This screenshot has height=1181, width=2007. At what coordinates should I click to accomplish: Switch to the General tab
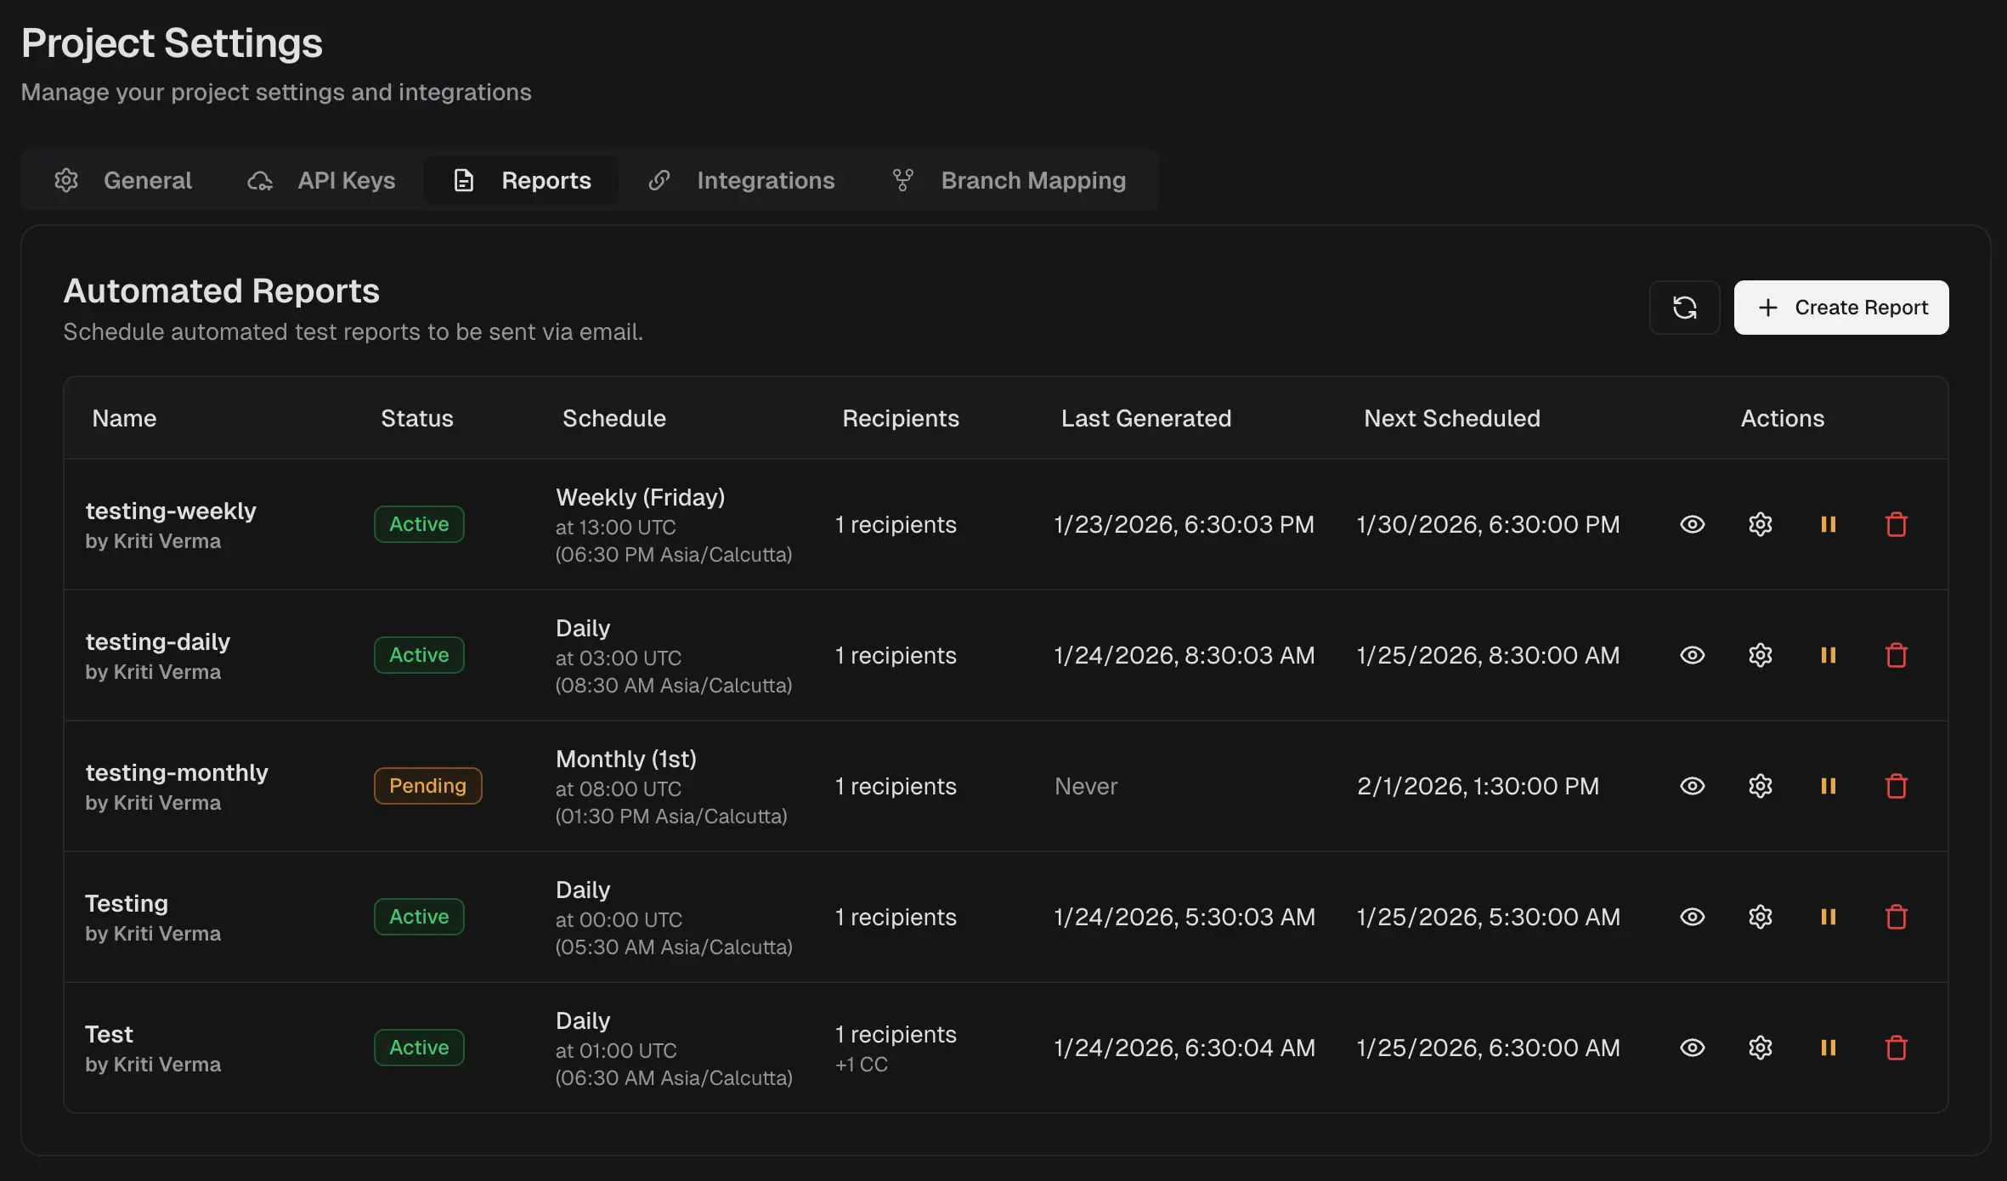point(124,180)
